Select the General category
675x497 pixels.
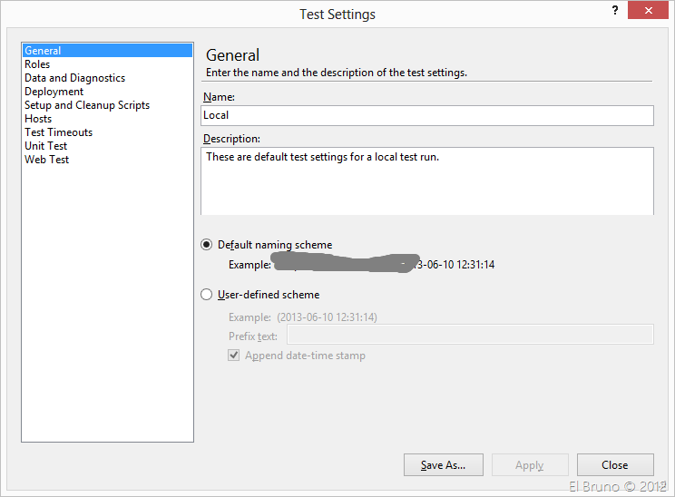pyautogui.click(x=43, y=51)
